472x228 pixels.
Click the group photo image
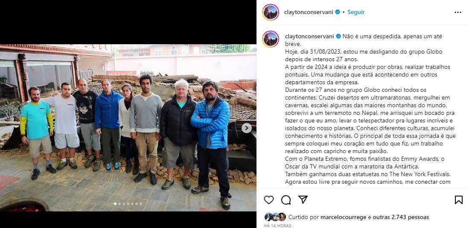click(128, 128)
